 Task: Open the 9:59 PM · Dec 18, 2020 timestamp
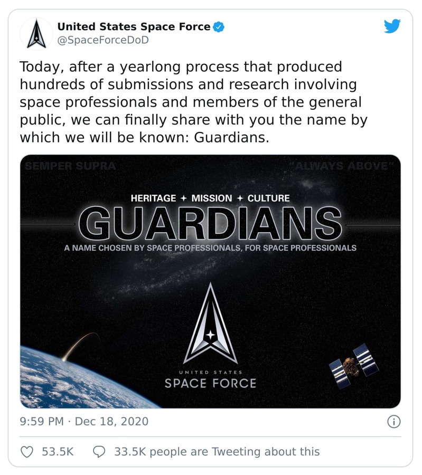[x=84, y=422]
